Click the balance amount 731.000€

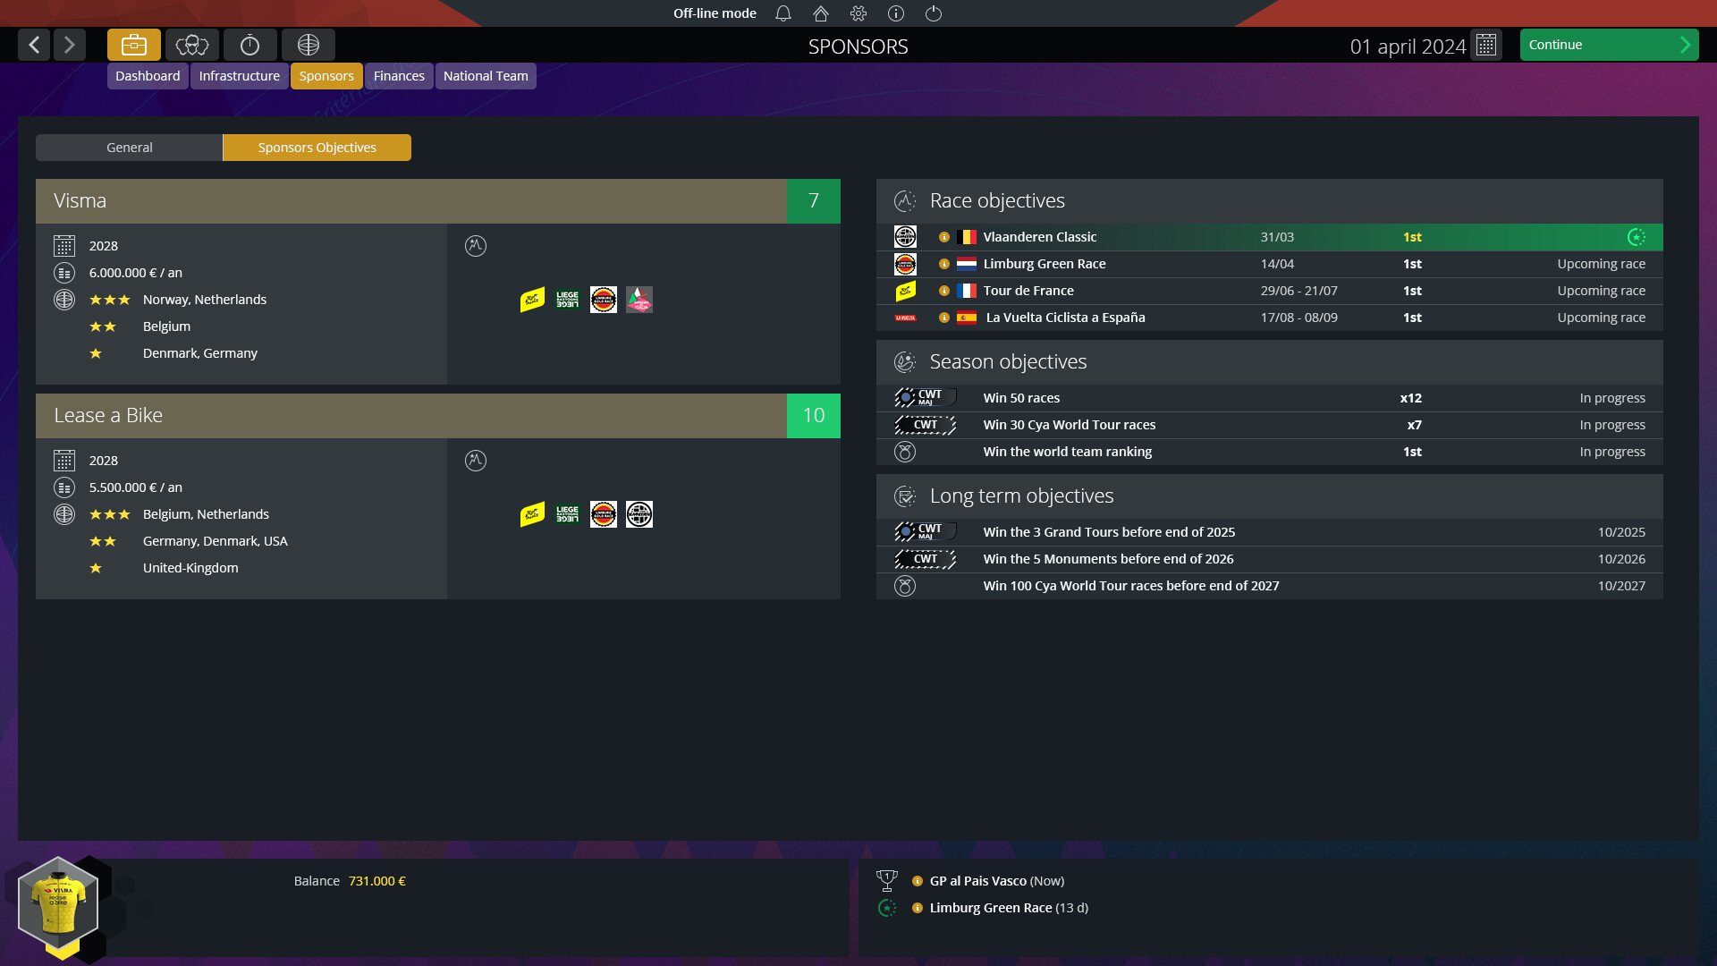point(377,880)
